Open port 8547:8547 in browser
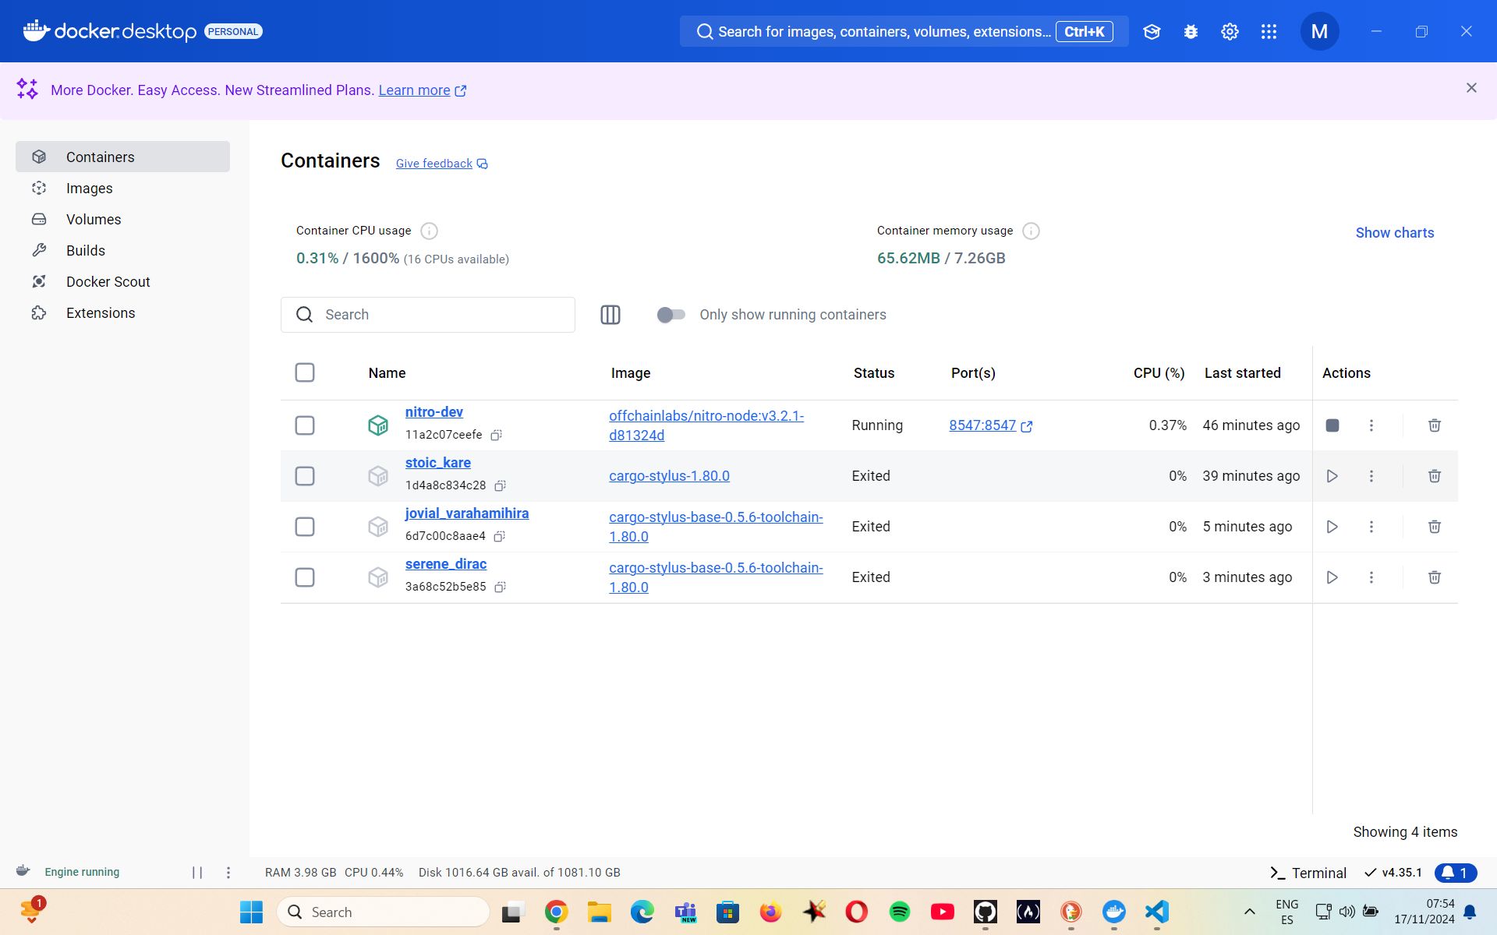 click(990, 425)
